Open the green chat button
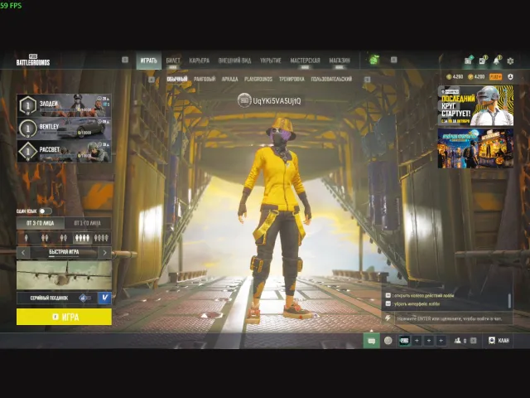The height and width of the screenshot is (398, 530). 371,341
